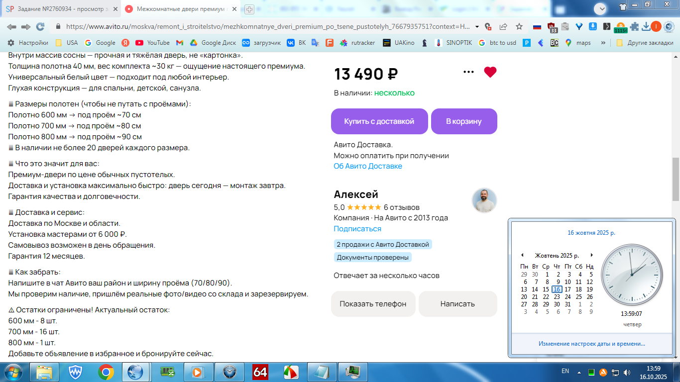Show more bookmarks with double chevron
This screenshot has width=680, height=382.
click(x=603, y=43)
